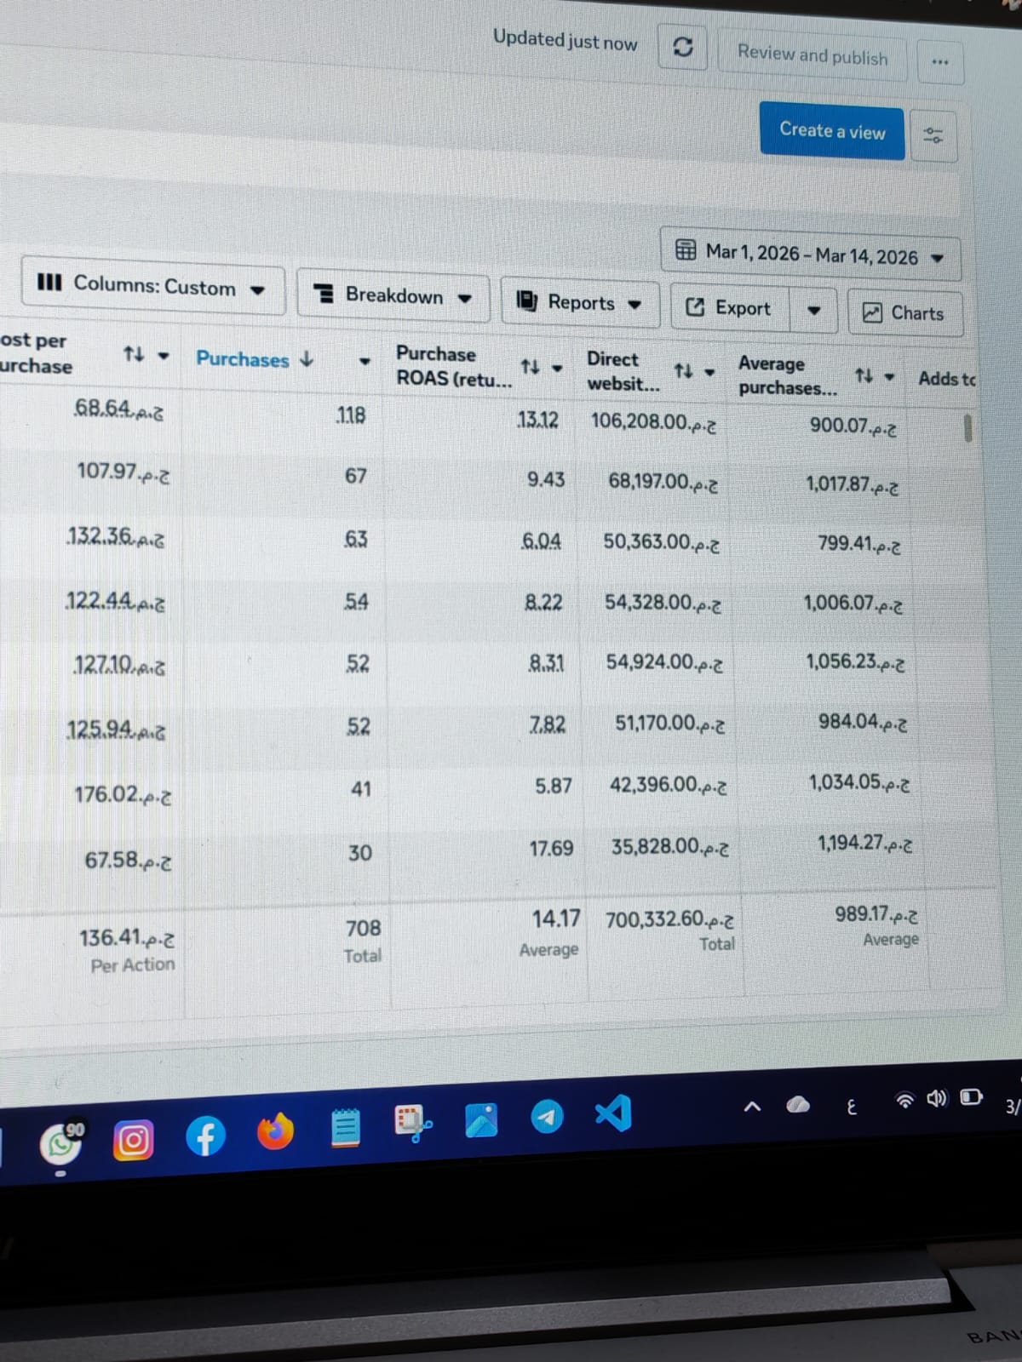This screenshot has height=1362, width=1022.
Task: Click ROAS value 9.43
Action: click(x=546, y=480)
